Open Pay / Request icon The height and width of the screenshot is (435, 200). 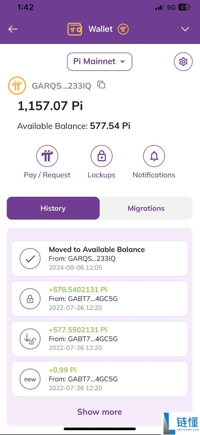[47, 156]
